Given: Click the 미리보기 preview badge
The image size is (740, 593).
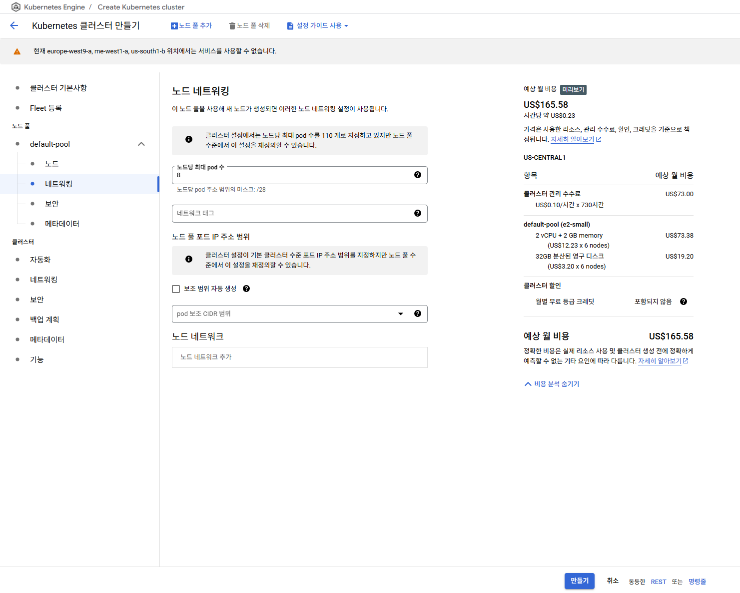Looking at the screenshot, I should coord(573,90).
